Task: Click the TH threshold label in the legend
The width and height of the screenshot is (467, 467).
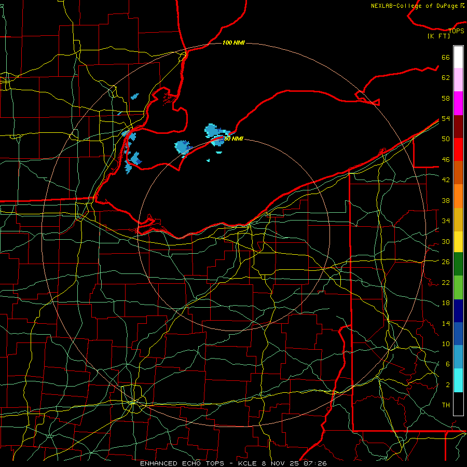Action: tap(446, 405)
